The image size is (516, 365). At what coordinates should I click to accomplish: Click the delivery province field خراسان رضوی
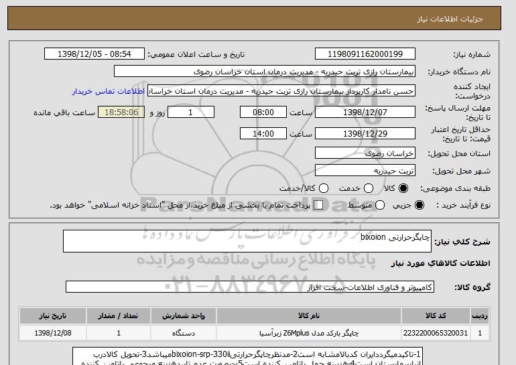coord(365,153)
